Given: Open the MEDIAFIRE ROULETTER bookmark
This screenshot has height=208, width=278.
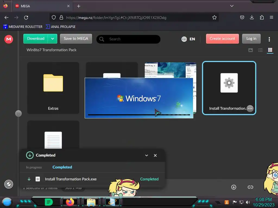Looking at the screenshot, I should point(23,27).
